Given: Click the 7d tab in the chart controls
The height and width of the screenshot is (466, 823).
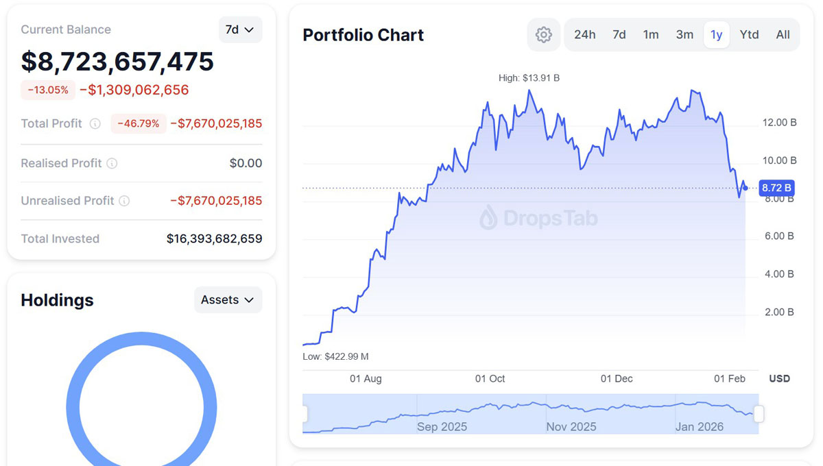Looking at the screenshot, I should pos(619,34).
